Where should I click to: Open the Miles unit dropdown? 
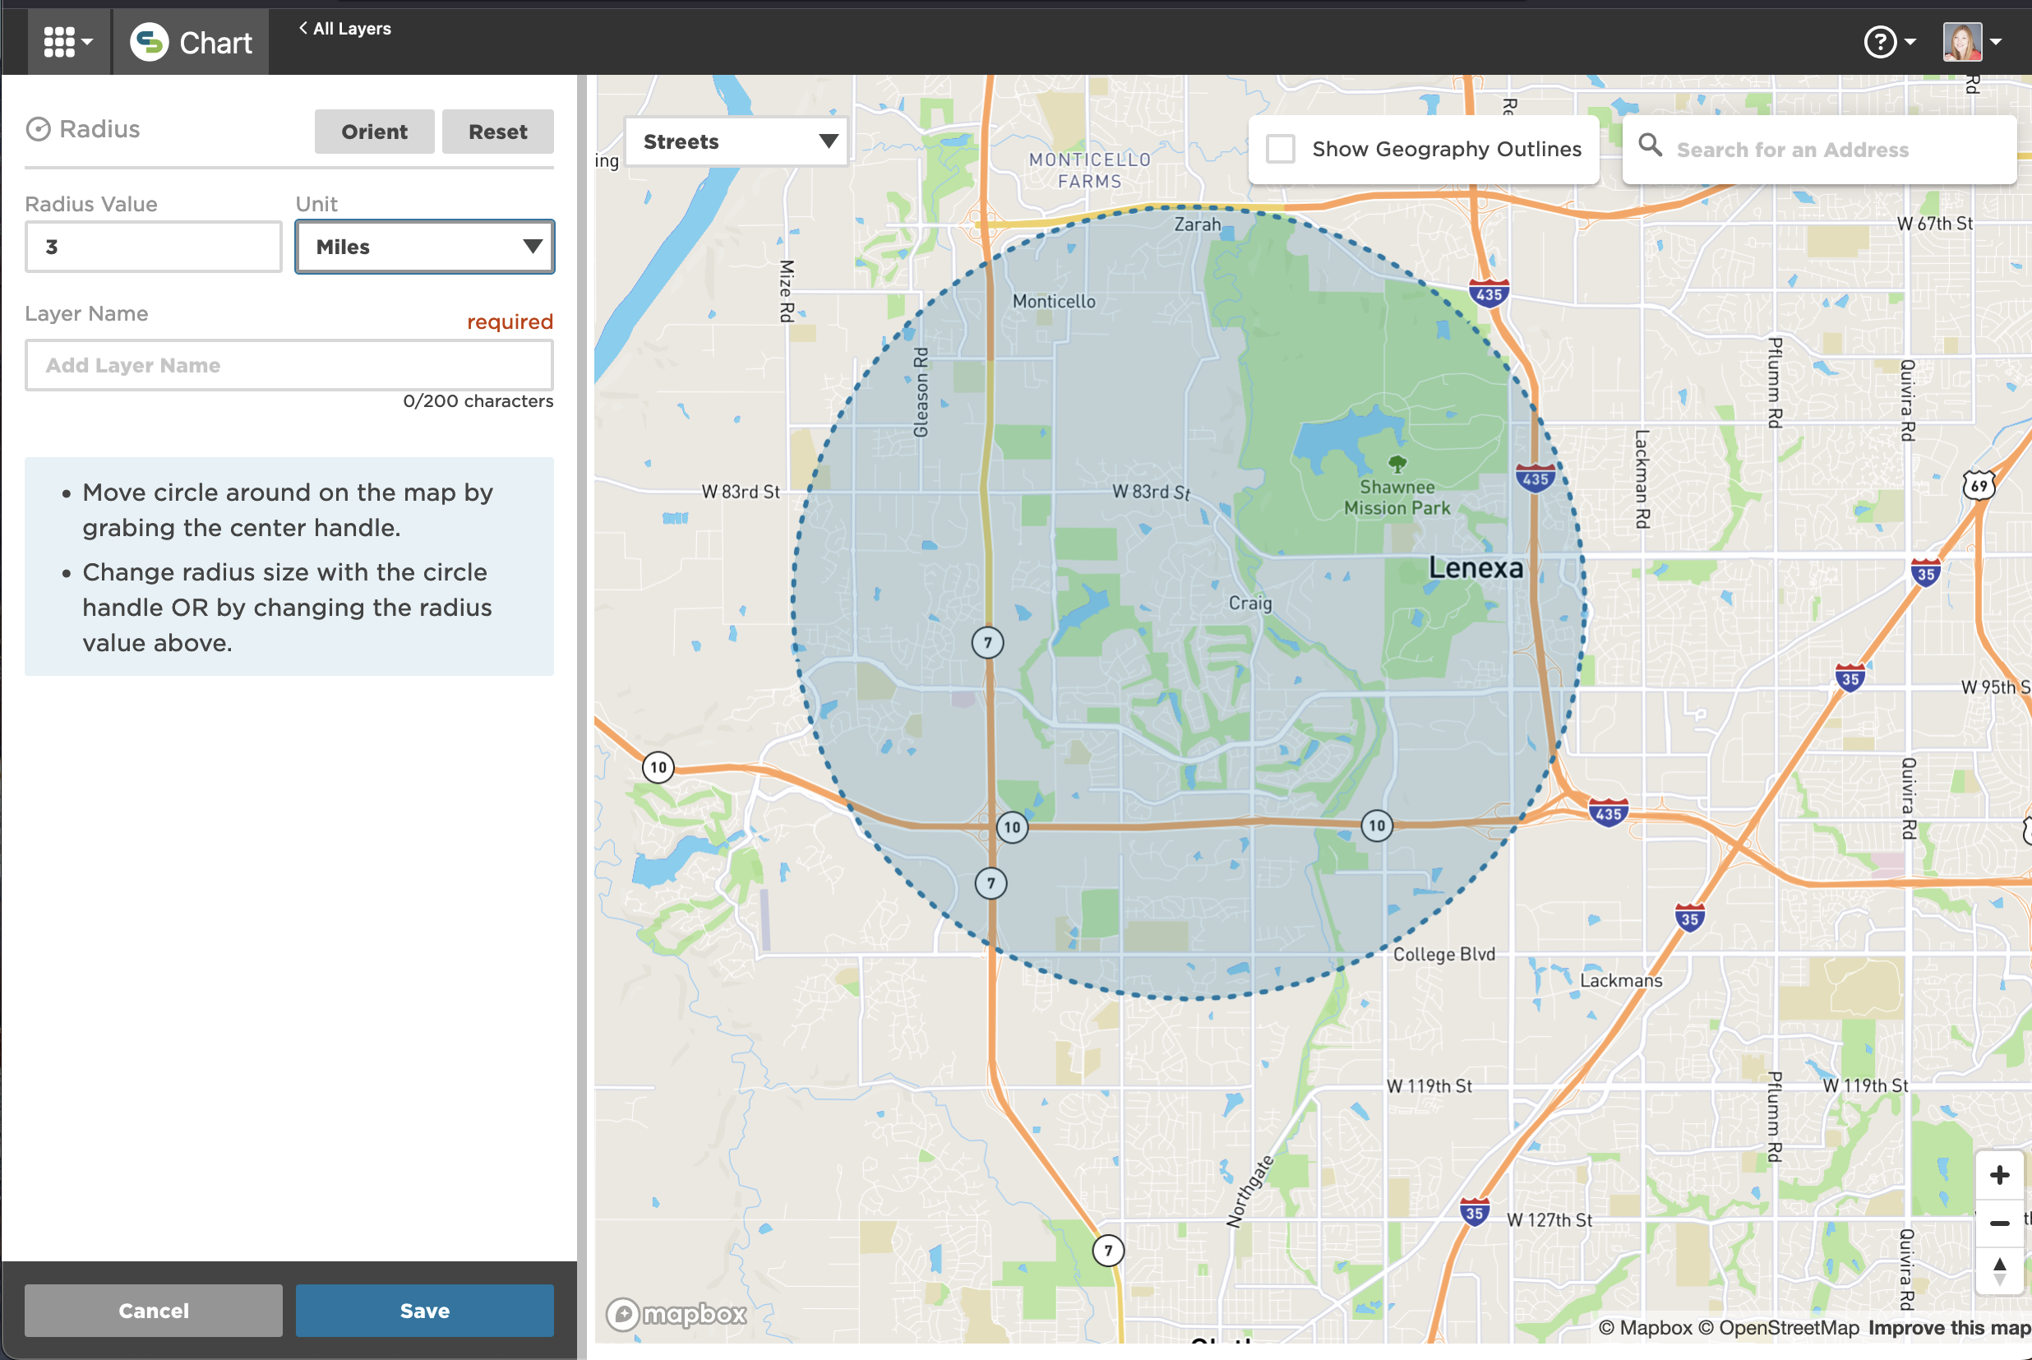(x=424, y=247)
